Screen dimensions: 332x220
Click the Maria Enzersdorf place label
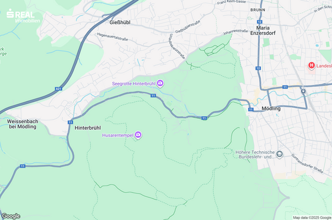click(263, 30)
